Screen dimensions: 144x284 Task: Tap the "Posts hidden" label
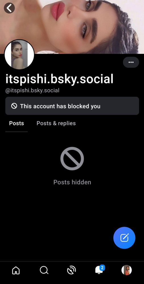(72, 182)
